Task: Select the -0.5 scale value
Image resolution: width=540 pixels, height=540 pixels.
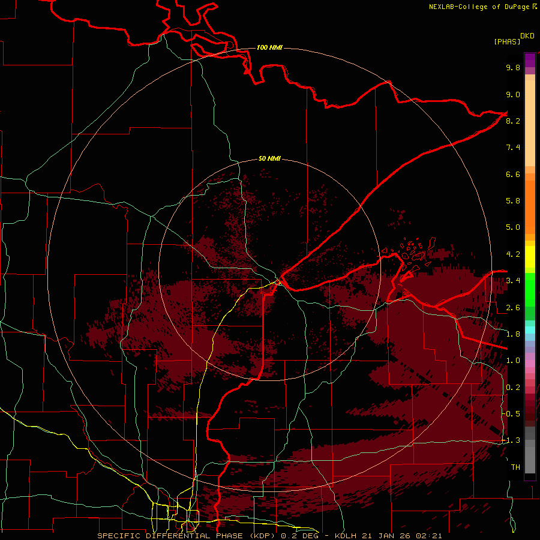Action: pyautogui.click(x=511, y=414)
